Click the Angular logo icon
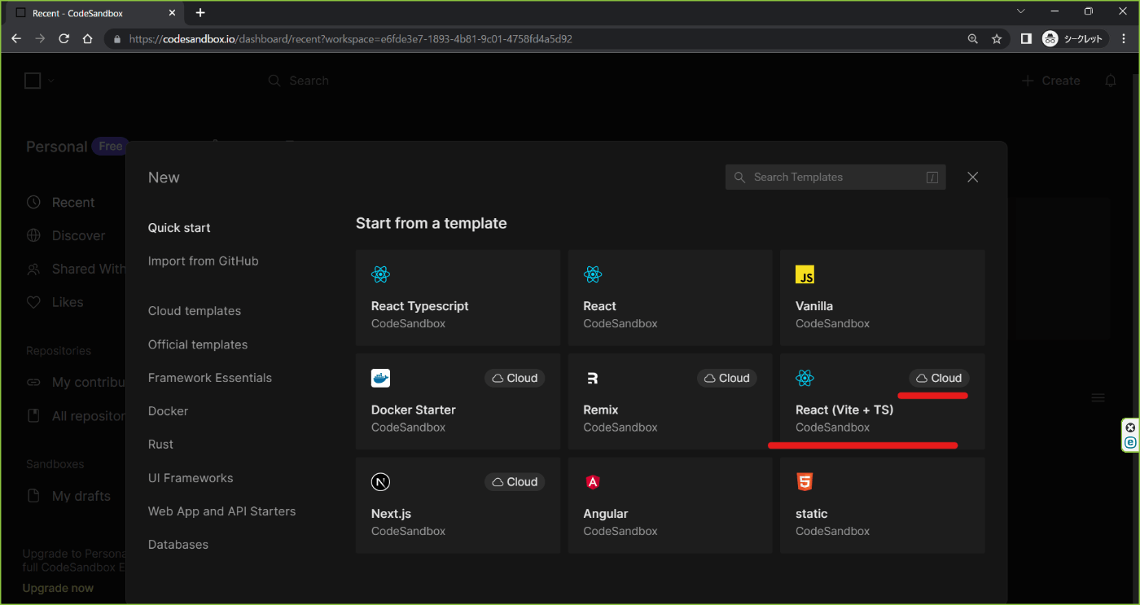 pos(593,482)
